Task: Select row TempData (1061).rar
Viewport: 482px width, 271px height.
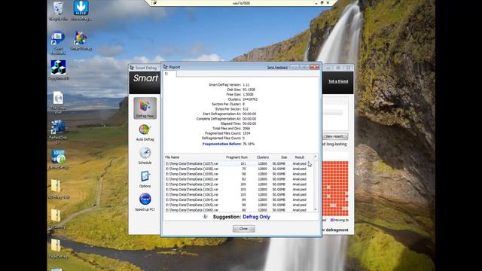Action: (x=238, y=184)
